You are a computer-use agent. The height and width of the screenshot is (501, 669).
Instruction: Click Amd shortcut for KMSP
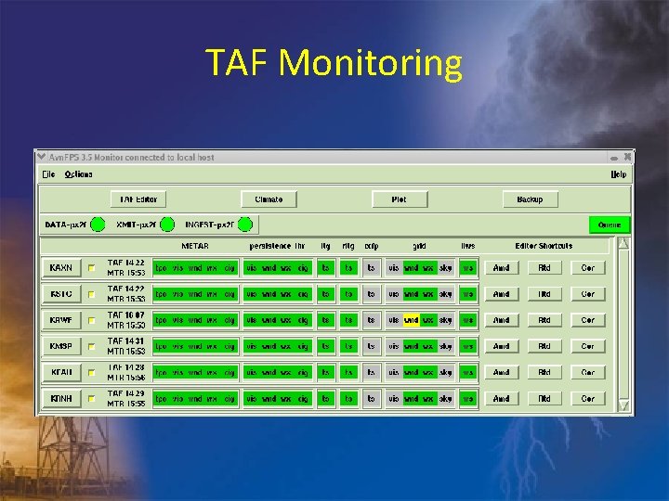[502, 346]
